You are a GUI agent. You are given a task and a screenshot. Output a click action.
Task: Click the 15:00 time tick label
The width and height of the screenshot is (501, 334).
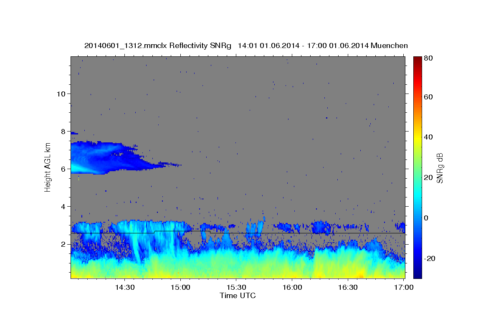coord(180,288)
